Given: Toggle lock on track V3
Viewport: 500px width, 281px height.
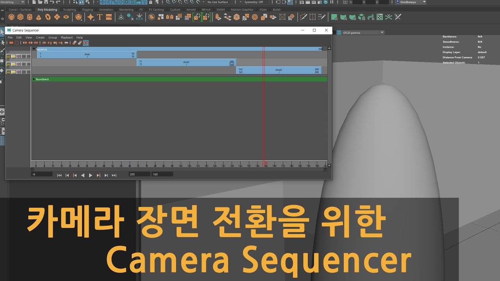Looking at the screenshot, I should tap(8, 72).
